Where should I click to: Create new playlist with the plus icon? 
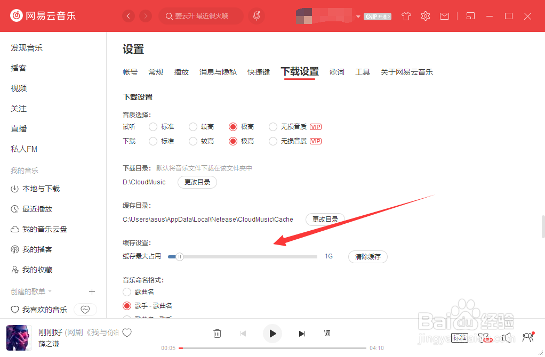point(92,291)
